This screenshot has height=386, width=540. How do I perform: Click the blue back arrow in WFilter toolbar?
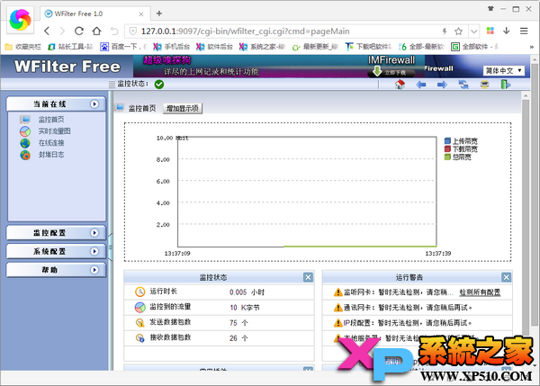(421, 85)
